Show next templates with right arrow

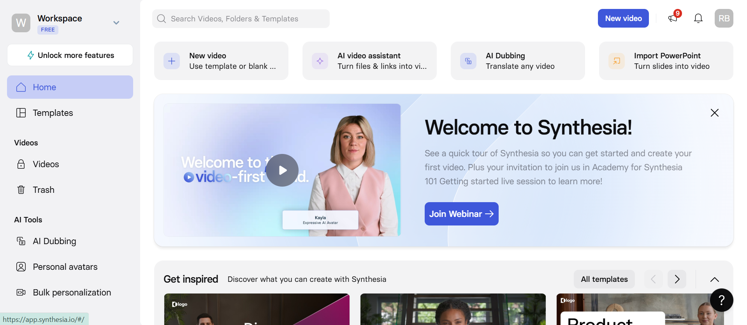677,279
